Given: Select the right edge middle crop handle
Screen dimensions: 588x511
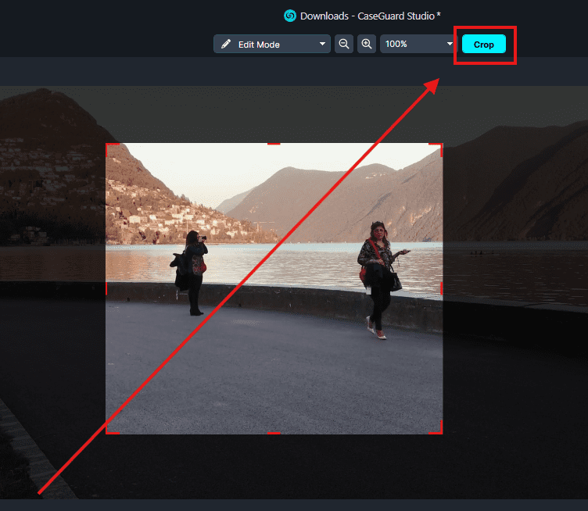Looking at the screenshot, I should [x=442, y=288].
